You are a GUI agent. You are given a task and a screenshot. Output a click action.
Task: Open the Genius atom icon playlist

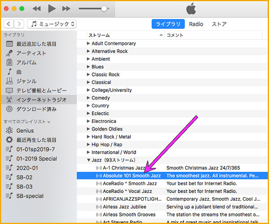9,131
